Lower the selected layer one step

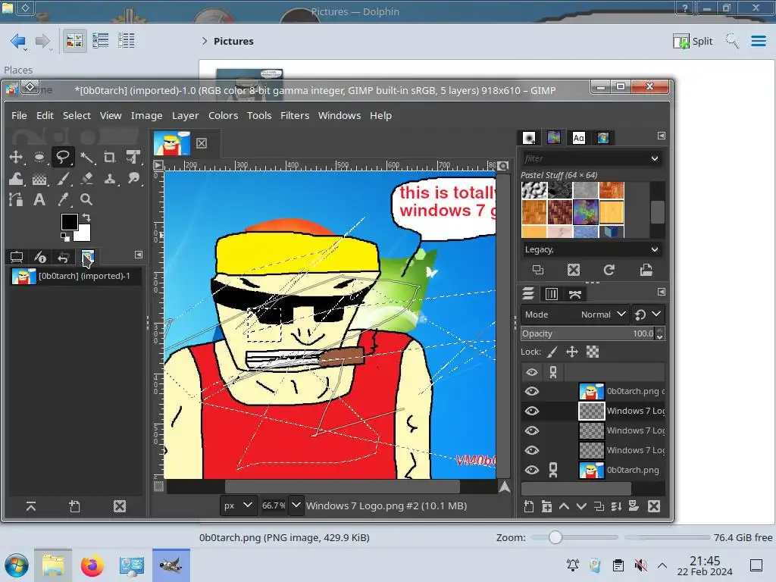[581, 506]
